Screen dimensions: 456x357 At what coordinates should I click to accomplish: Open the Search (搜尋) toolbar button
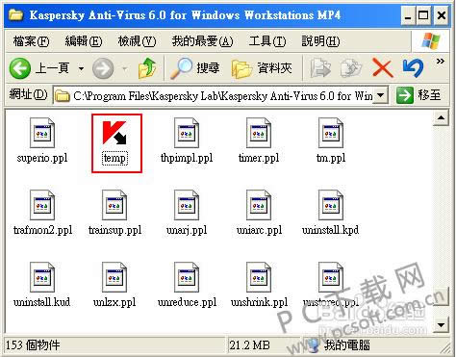pyautogui.click(x=195, y=68)
